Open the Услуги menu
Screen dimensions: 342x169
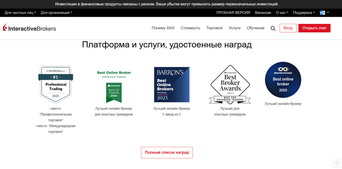click(x=235, y=28)
